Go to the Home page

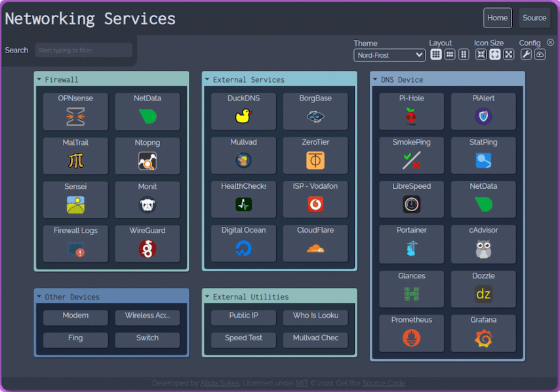(497, 18)
